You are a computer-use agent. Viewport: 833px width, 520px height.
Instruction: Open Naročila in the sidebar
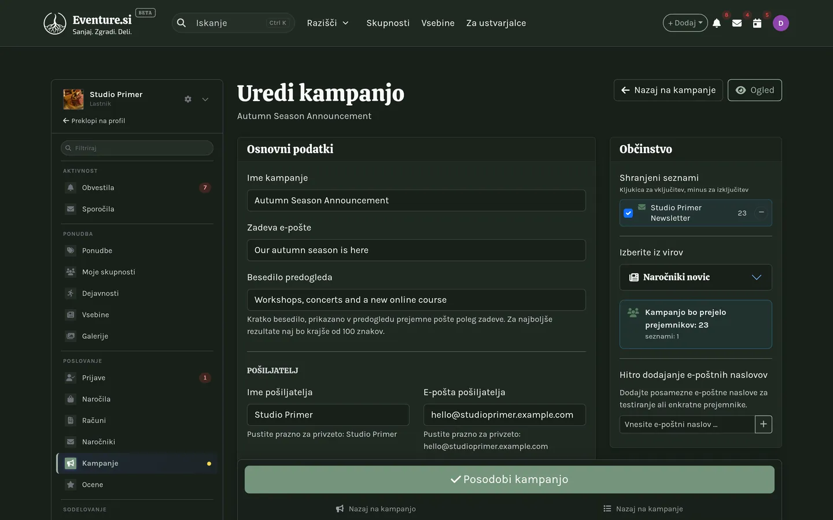point(137,399)
